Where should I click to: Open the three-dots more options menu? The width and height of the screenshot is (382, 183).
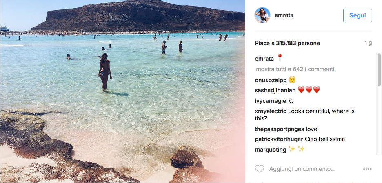click(367, 169)
